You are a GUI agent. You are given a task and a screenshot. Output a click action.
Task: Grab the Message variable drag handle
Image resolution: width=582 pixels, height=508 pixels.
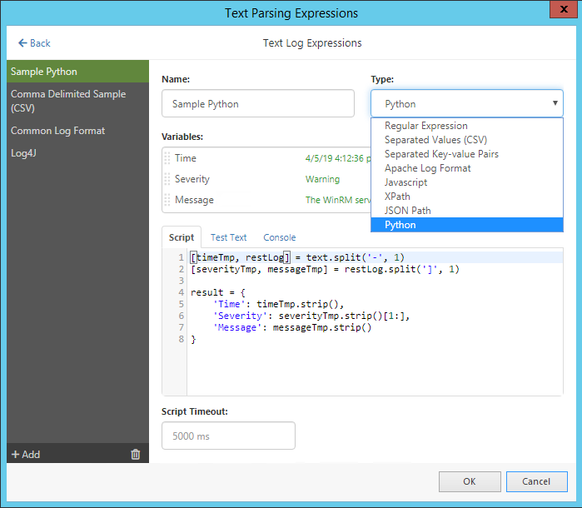(167, 200)
